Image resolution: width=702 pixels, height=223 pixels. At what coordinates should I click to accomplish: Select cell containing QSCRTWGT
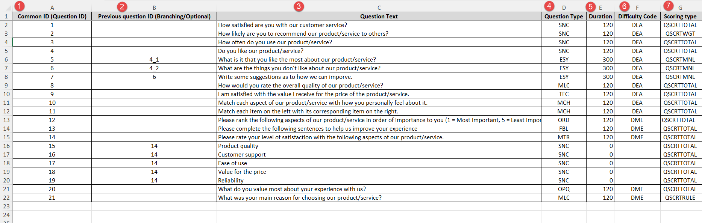coord(680,34)
